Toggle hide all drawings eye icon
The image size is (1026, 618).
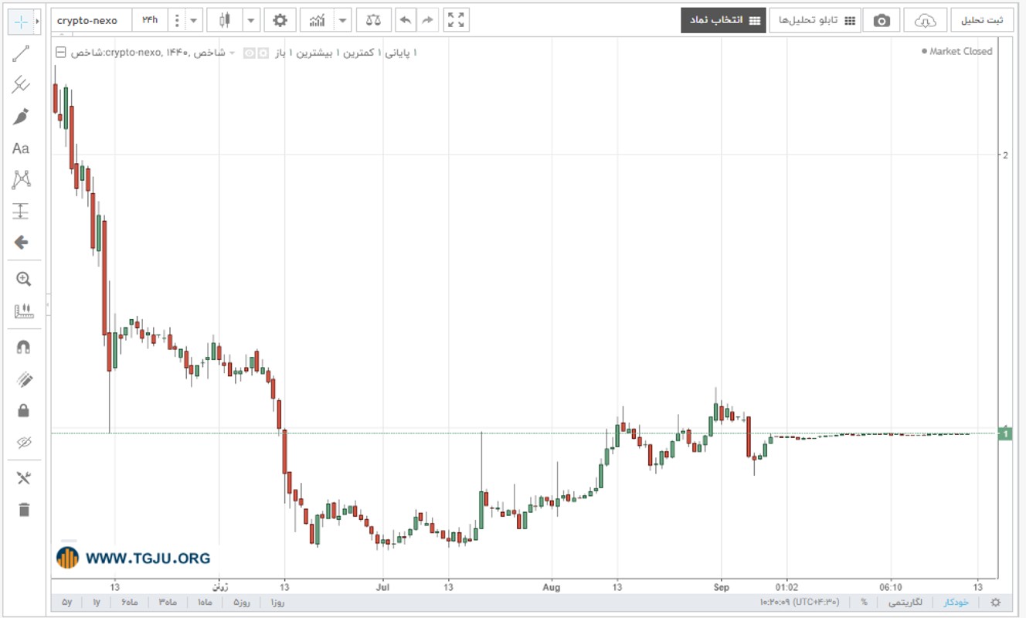point(23,442)
